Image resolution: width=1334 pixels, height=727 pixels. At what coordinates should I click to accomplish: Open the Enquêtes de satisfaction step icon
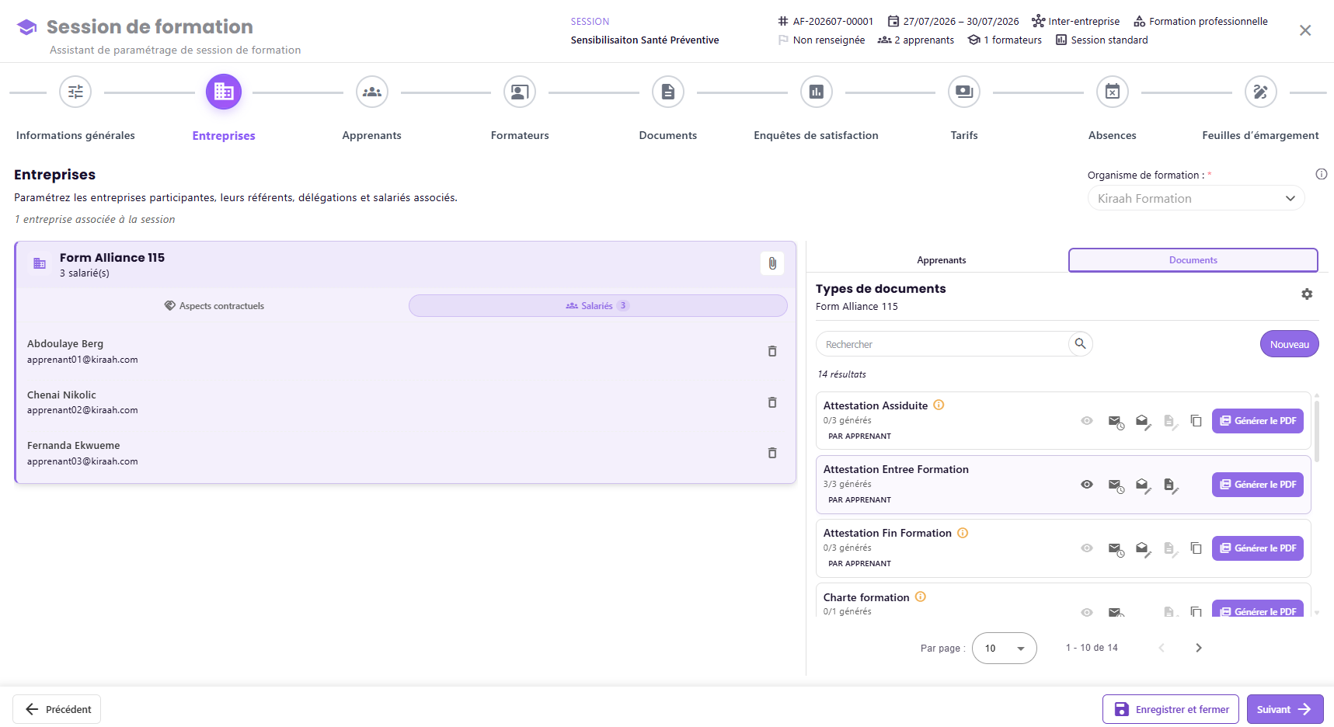click(x=817, y=92)
